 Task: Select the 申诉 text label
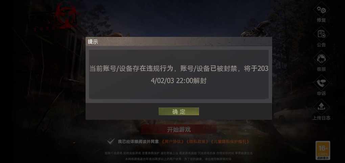coord(321,93)
